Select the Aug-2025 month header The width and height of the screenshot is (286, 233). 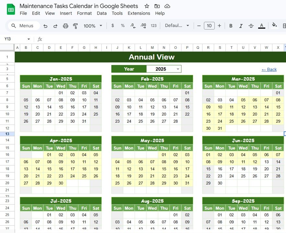pyautogui.click(x=152, y=201)
